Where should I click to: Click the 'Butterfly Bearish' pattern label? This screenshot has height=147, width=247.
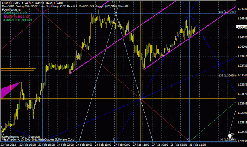point(17,17)
